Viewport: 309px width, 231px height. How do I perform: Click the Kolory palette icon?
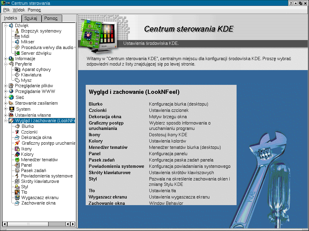(17, 154)
